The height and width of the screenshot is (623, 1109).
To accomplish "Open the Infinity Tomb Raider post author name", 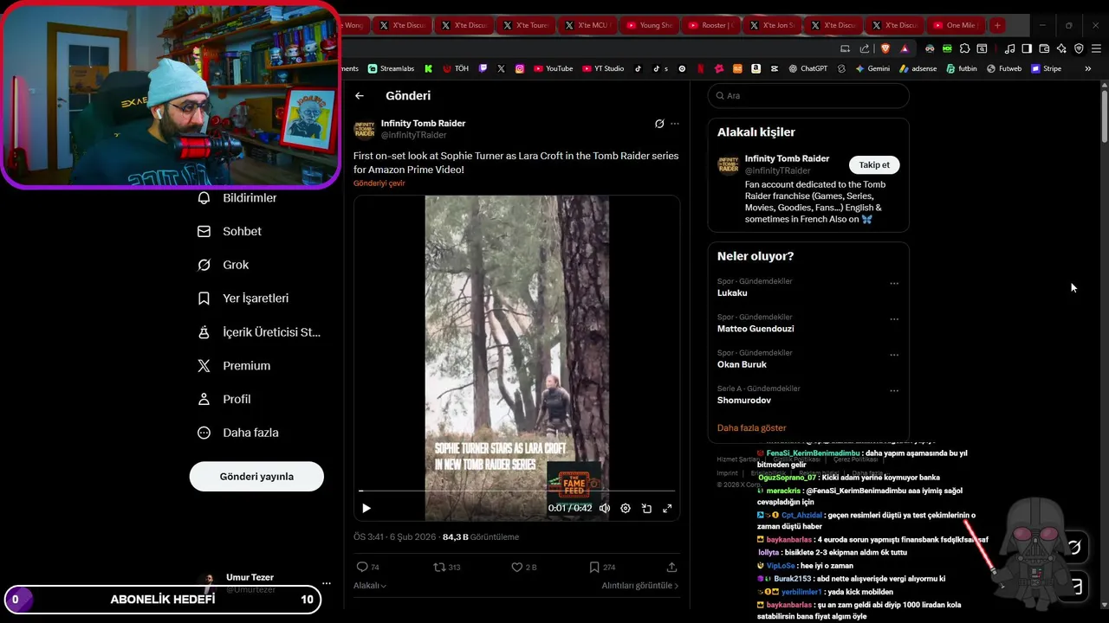I will (424, 124).
